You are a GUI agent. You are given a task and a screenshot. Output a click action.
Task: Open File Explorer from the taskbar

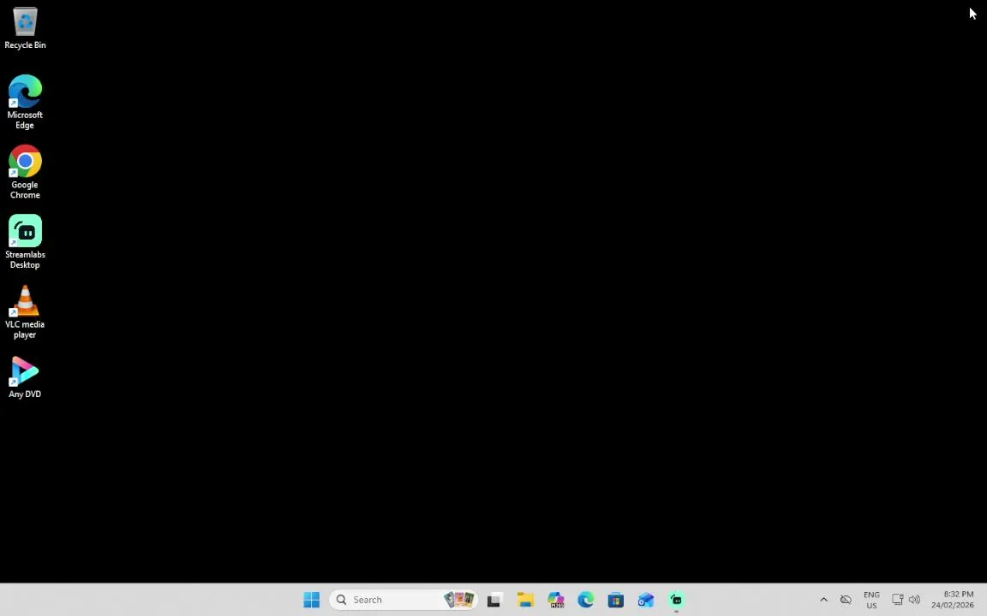coord(525,600)
